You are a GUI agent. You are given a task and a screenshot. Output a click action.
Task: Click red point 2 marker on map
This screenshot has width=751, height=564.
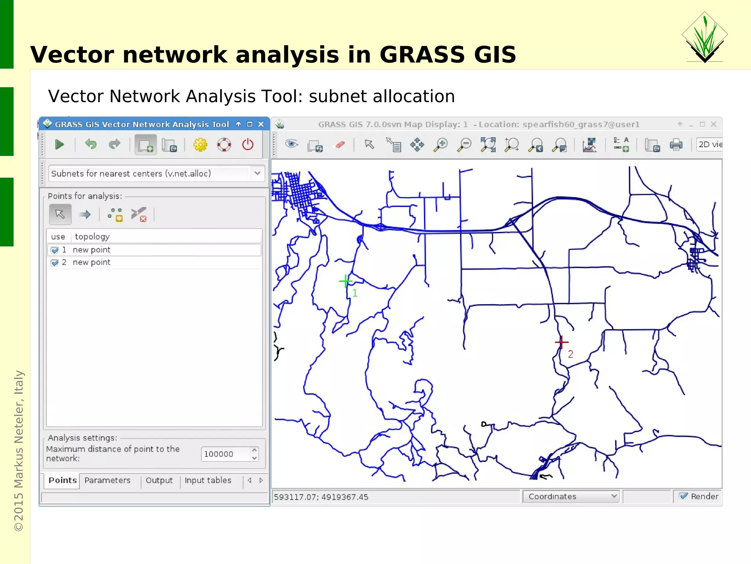[x=561, y=342]
